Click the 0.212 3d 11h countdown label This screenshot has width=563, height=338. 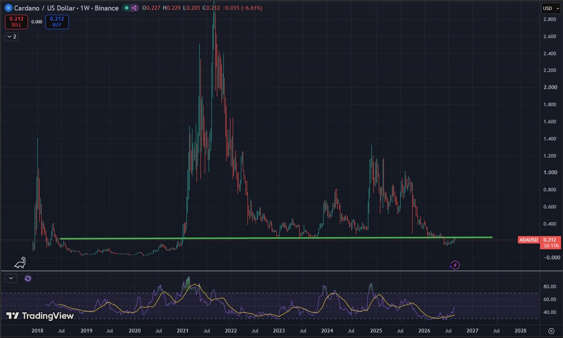click(x=551, y=243)
